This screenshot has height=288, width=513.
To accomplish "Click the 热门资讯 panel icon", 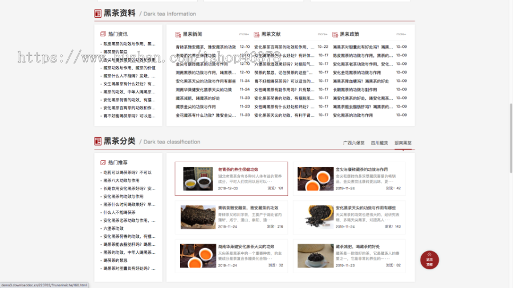I will pos(103,34).
